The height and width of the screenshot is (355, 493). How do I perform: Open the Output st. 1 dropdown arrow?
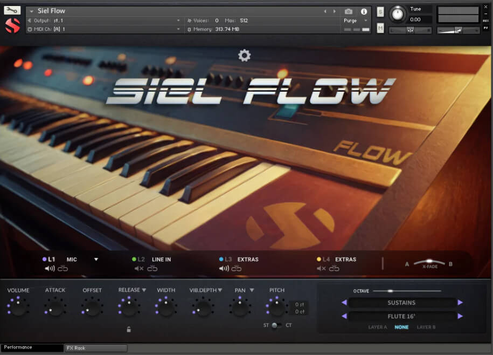(x=178, y=21)
